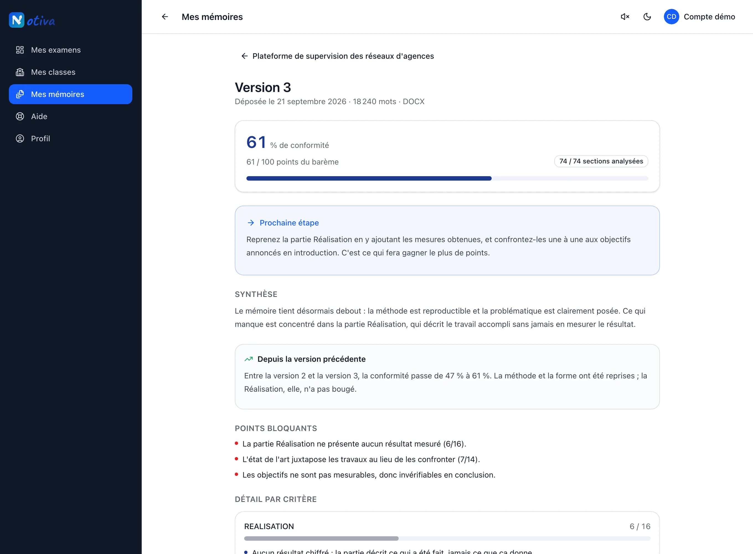Click the 74 / 74 sections analysées badge
Image resolution: width=753 pixels, height=554 pixels.
601,161
